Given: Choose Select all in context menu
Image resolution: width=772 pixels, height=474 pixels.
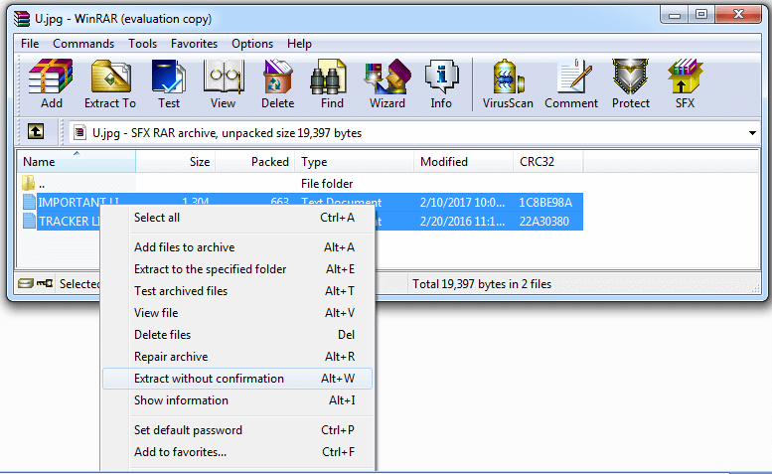Looking at the screenshot, I should [237, 218].
